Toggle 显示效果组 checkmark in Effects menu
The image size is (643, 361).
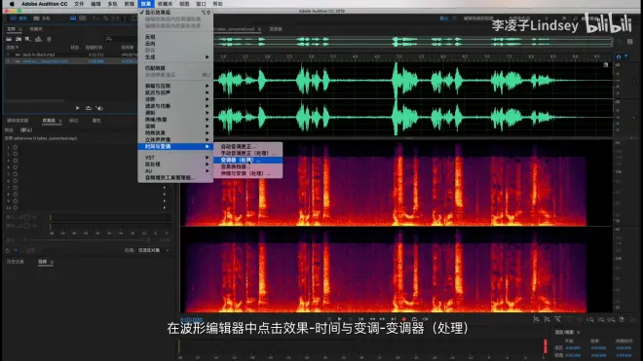[x=175, y=13]
